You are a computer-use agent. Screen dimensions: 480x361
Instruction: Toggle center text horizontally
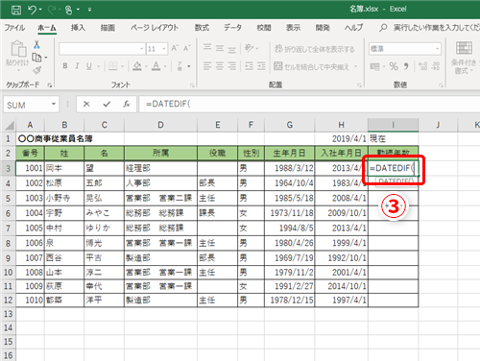coord(220,66)
